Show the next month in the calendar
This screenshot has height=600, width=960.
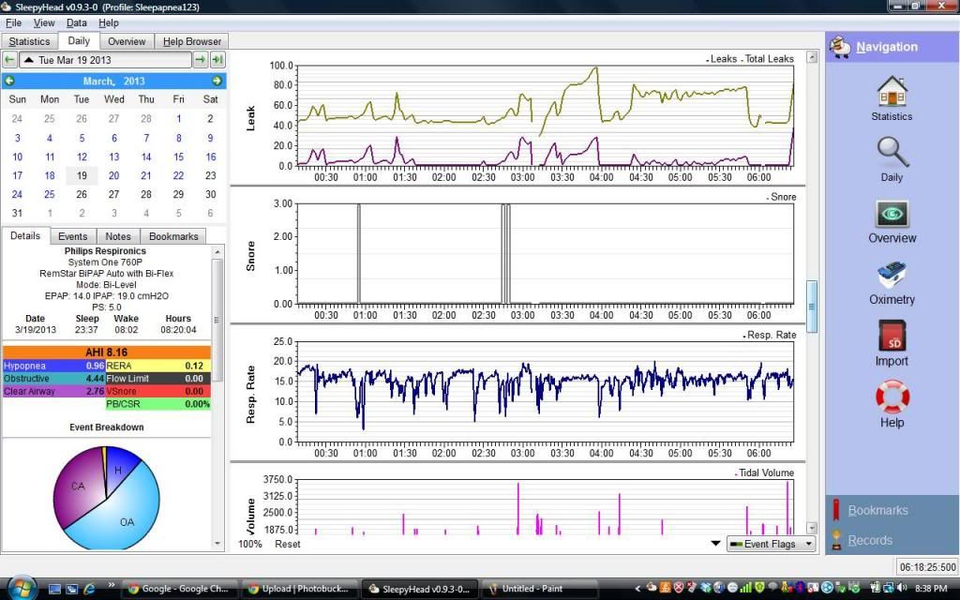(x=217, y=81)
